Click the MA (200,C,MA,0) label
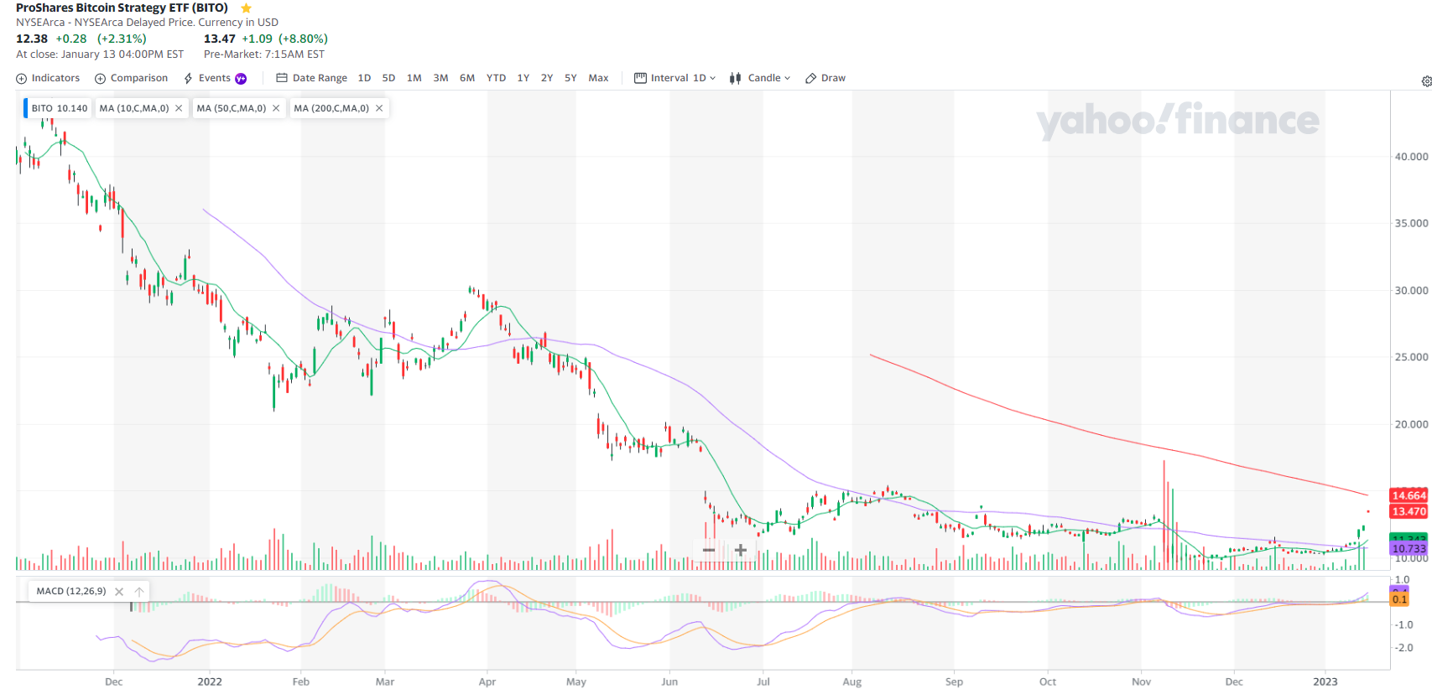 point(331,108)
